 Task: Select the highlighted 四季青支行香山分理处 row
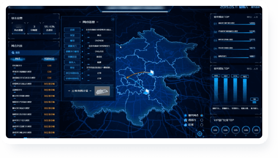[34, 84]
